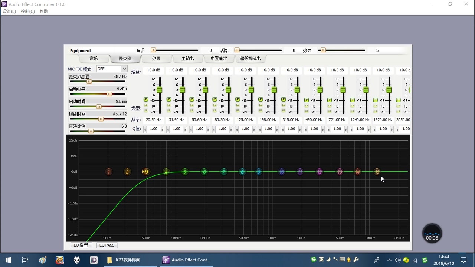Select EQ node 15 on the graph
475x267 pixels.
[x=377, y=172]
